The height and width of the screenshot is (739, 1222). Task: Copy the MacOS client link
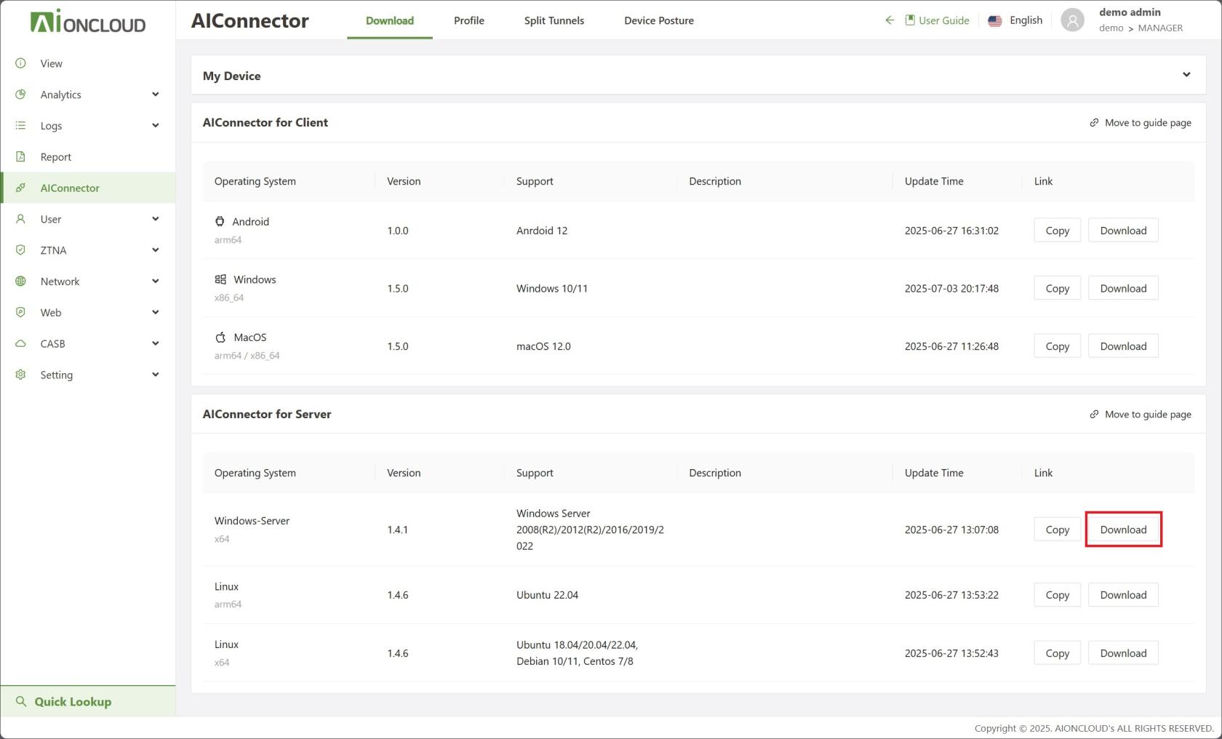pos(1057,346)
